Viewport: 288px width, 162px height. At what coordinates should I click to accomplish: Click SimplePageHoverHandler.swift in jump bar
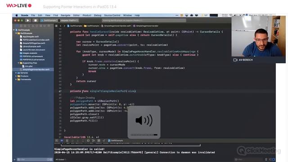pos(116,26)
